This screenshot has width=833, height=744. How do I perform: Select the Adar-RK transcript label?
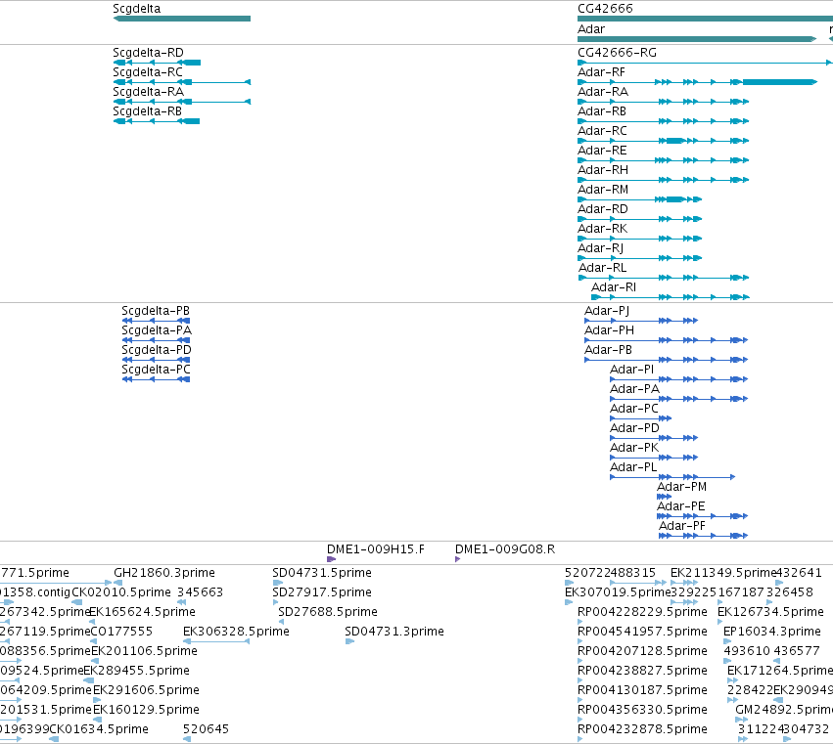602,229
